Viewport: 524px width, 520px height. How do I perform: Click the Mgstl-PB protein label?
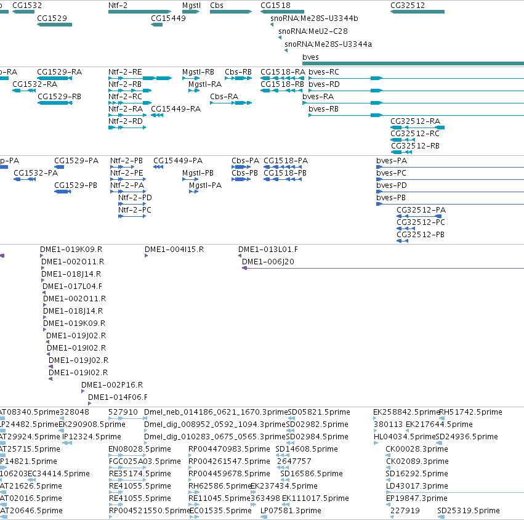(198, 173)
